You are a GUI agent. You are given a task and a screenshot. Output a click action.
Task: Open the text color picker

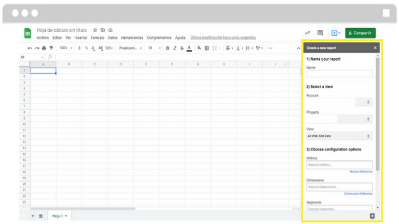pos(189,48)
